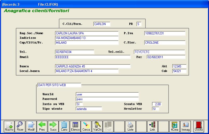This screenshot has height=134, width=209.
Task: Delete the record using Canc trash bin
Action: click(x=64, y=126)
